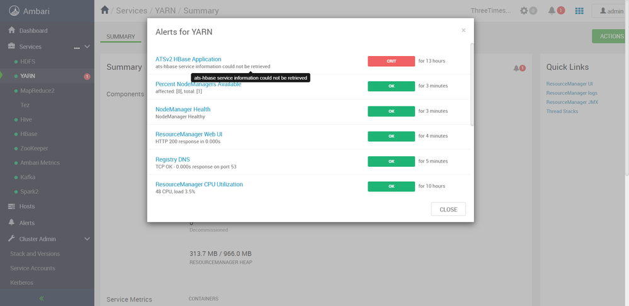Open NodeManager Health alert link

pos(183,109)
